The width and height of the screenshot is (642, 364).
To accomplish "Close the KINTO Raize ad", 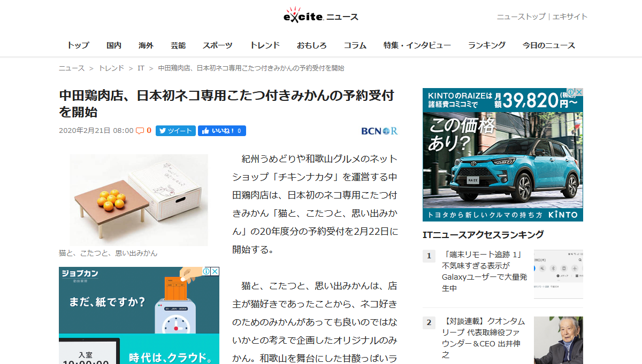I will click(578, 92).
